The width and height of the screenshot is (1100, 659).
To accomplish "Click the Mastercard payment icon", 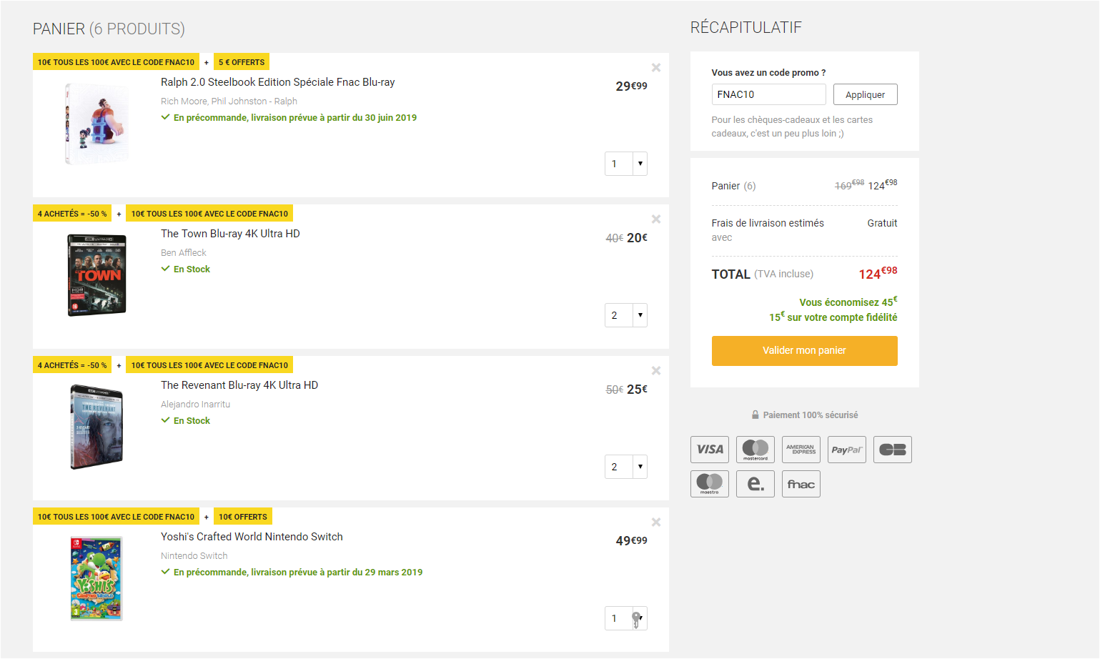I will [x=755, y=450].
